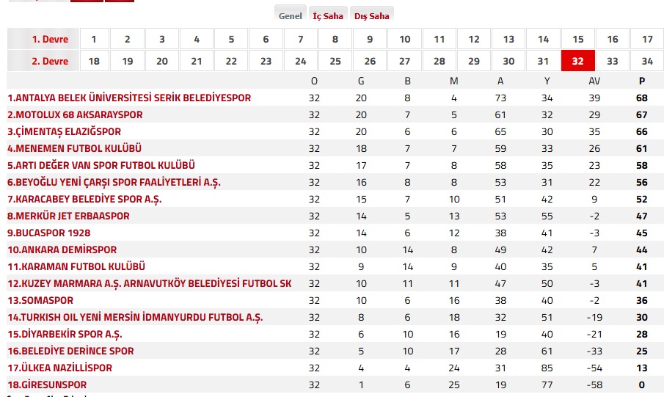
Task: Open Çimentaş Elazığspor team link
Action: coord(65,131)
